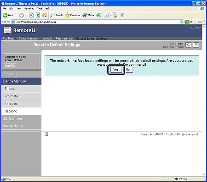Click the return-to-top arrow icon near footer
Screen dimensions: 207x182
point(46,134)
